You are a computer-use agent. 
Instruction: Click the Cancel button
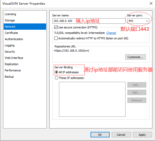coord(121,135)
